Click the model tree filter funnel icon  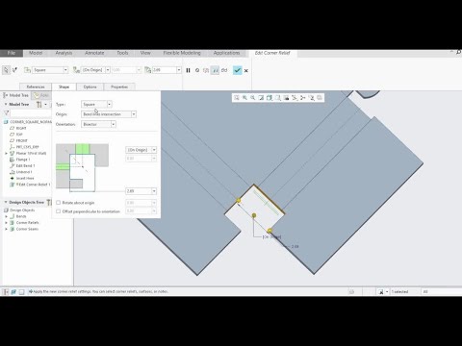pos(6,112)
